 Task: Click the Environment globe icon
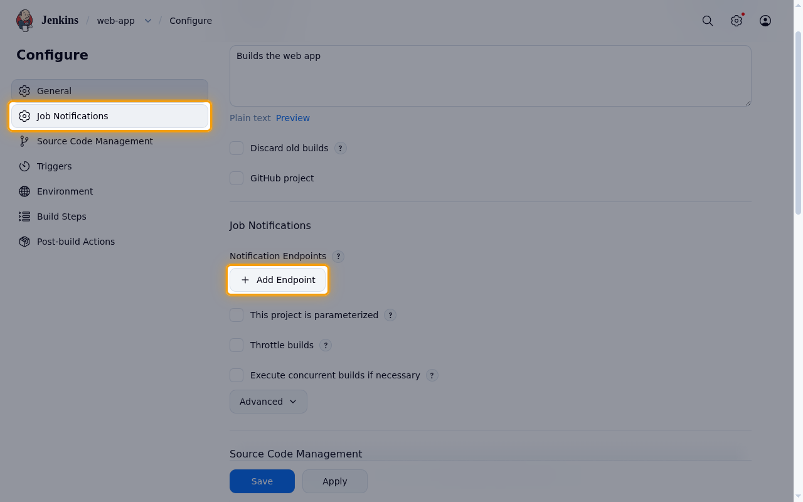[x=24, y=191]
